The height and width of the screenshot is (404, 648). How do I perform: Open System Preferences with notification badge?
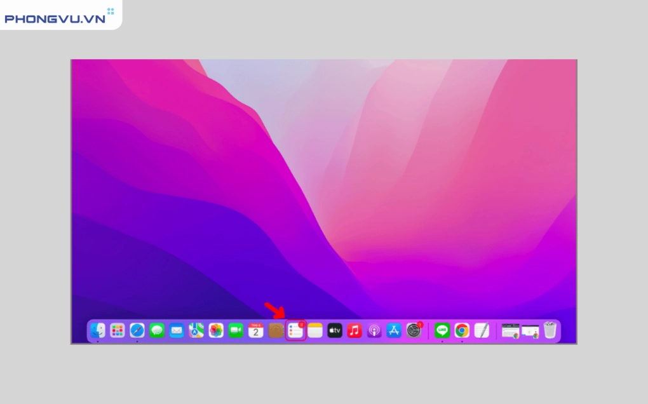pyautogui.click(x=414, y=330)
